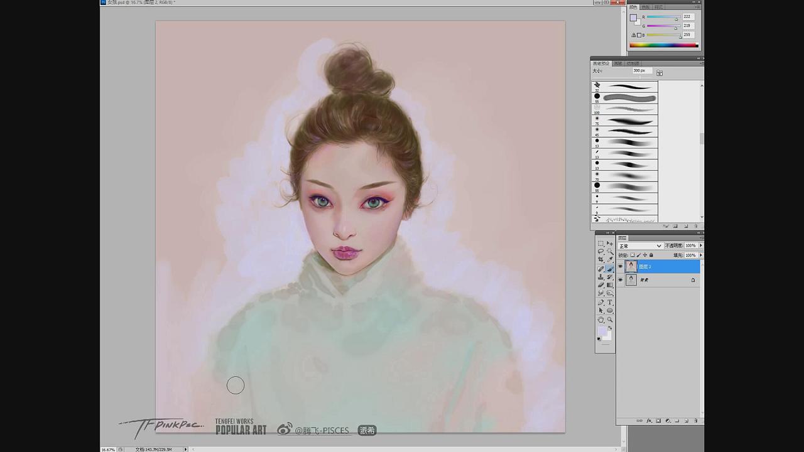Click the gamut warning triangle
Viewport: 804px width, 452px height.
pos(633,35)
